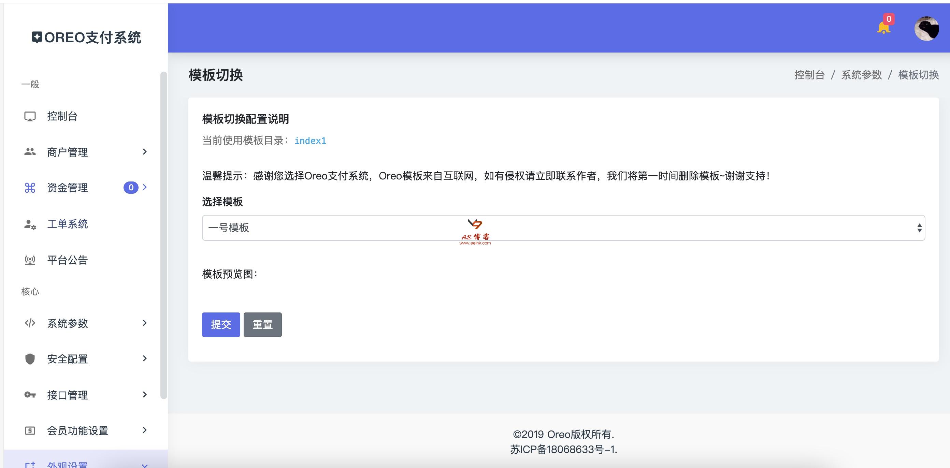Click the 商户管理 people icon
This screenshot has width=950, height=468.
(30, 151)
